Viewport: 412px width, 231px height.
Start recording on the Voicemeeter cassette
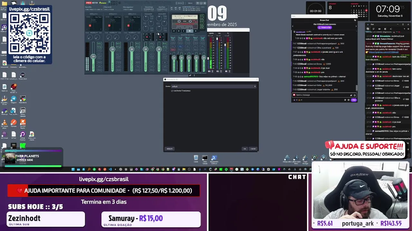pos(196,31)
